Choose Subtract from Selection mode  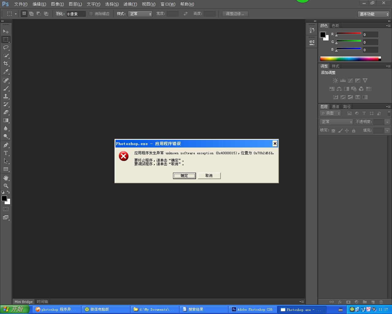point(39,14)
